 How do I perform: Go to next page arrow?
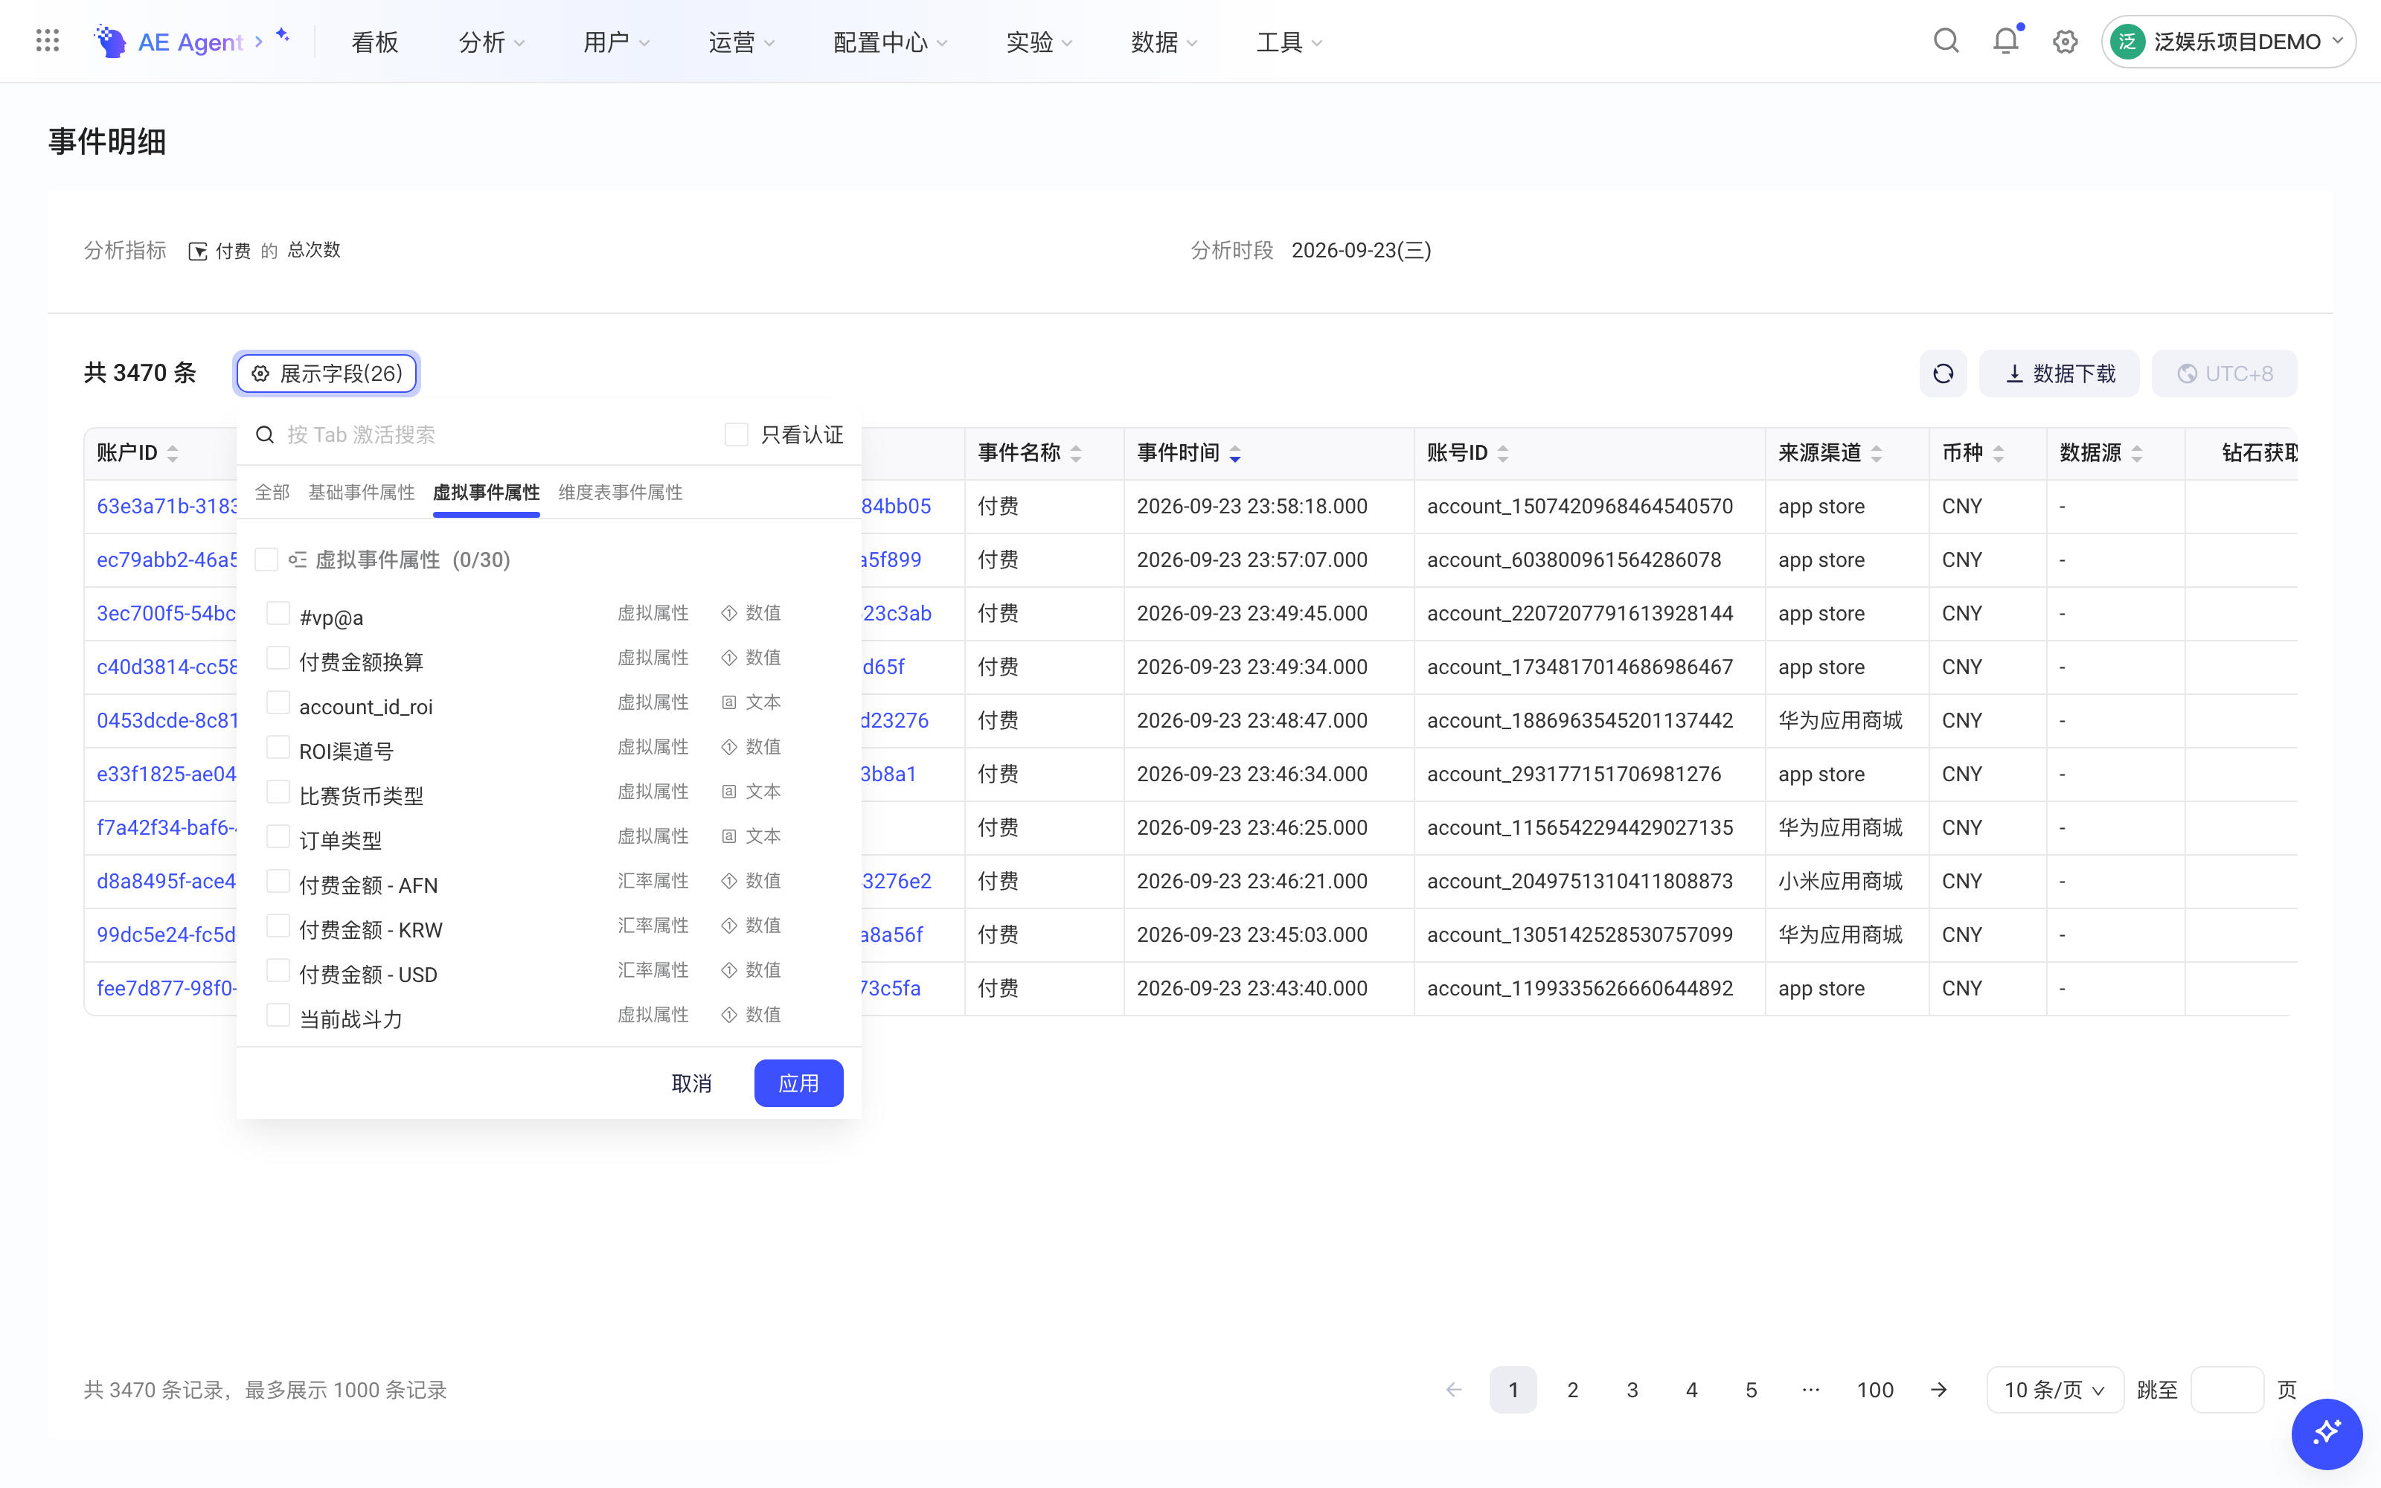point(1938,1390)
